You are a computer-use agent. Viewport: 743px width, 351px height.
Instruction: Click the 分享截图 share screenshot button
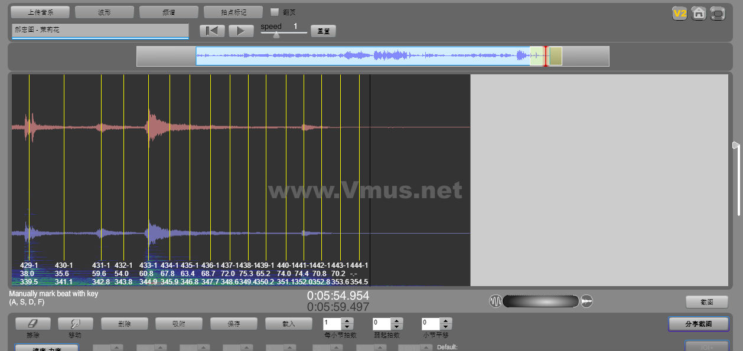[699, 324]
